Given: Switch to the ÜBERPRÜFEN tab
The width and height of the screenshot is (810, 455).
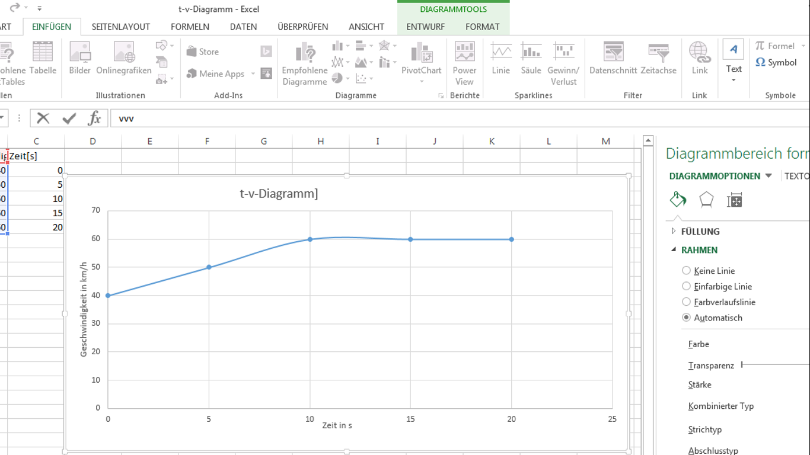Looking at the screenshot, I should (x=302, y=27).
